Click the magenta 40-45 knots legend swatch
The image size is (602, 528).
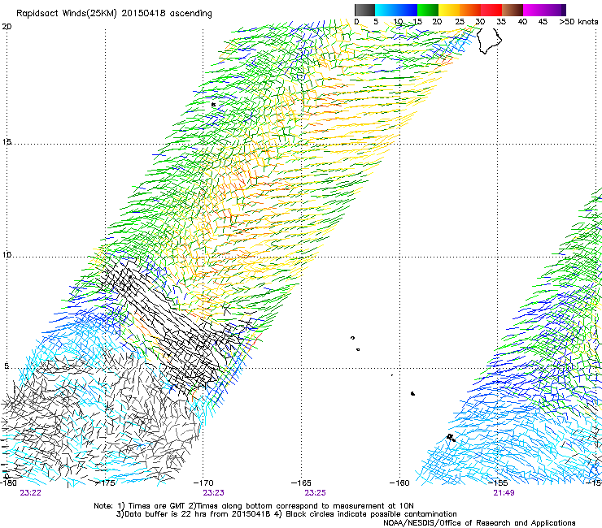534,10
